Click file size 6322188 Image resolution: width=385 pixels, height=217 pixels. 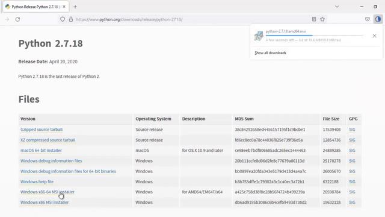(330, 182)
